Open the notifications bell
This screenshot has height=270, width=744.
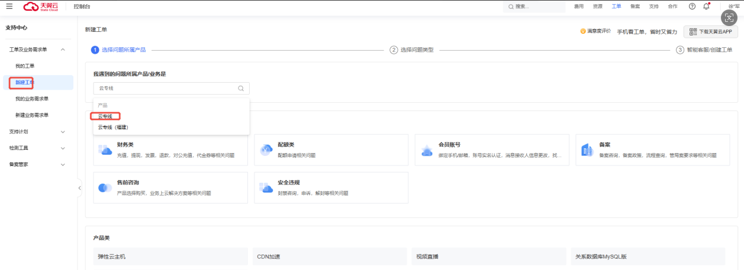coord(706,6)
